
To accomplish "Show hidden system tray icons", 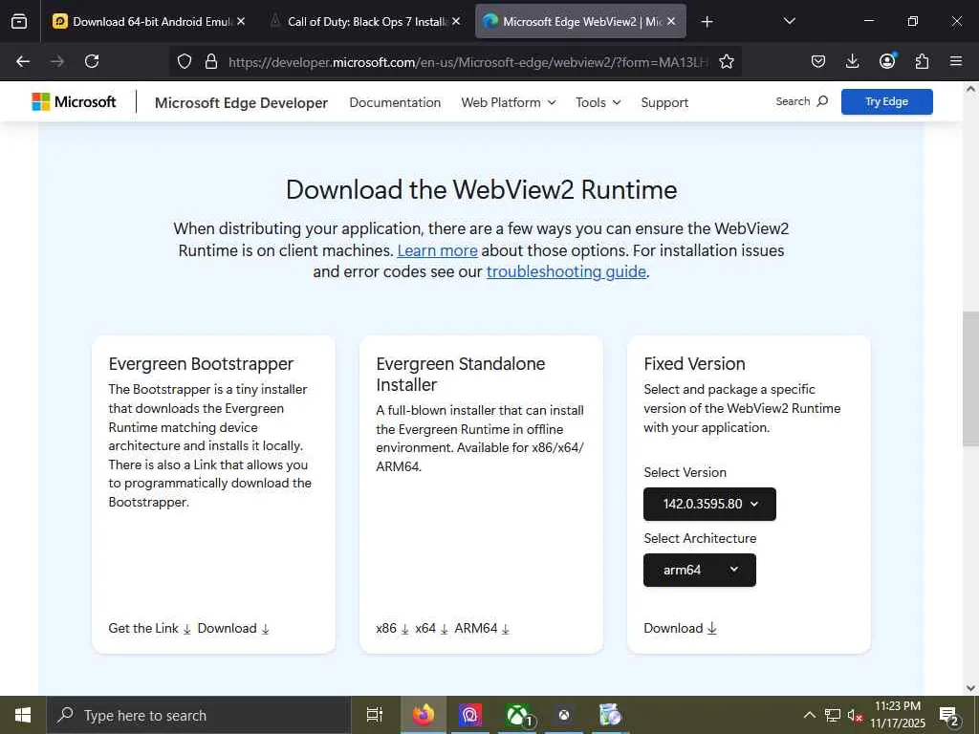I will point(809,715).
